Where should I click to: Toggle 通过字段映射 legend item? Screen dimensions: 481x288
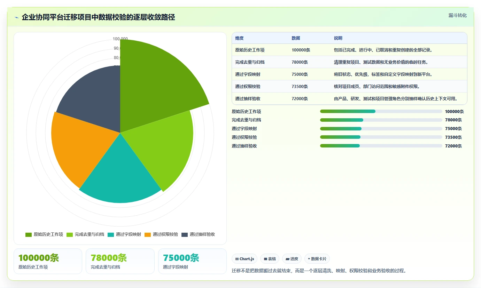(124, 234)
